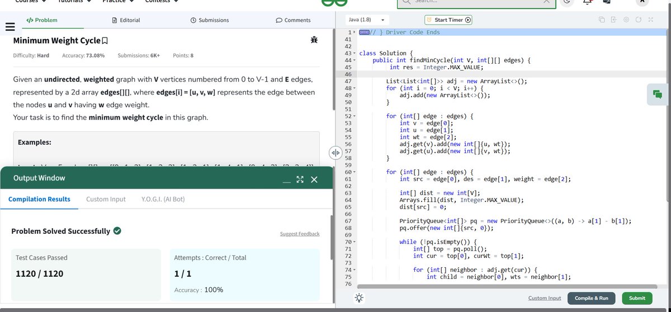Open the green chat widget
Image resolution: width=671 pixels, height=312 pixels.
658,94
